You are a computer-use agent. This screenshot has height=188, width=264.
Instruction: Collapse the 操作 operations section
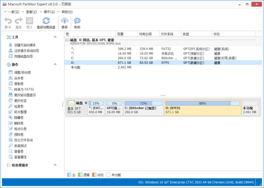(x=55, y=64)
